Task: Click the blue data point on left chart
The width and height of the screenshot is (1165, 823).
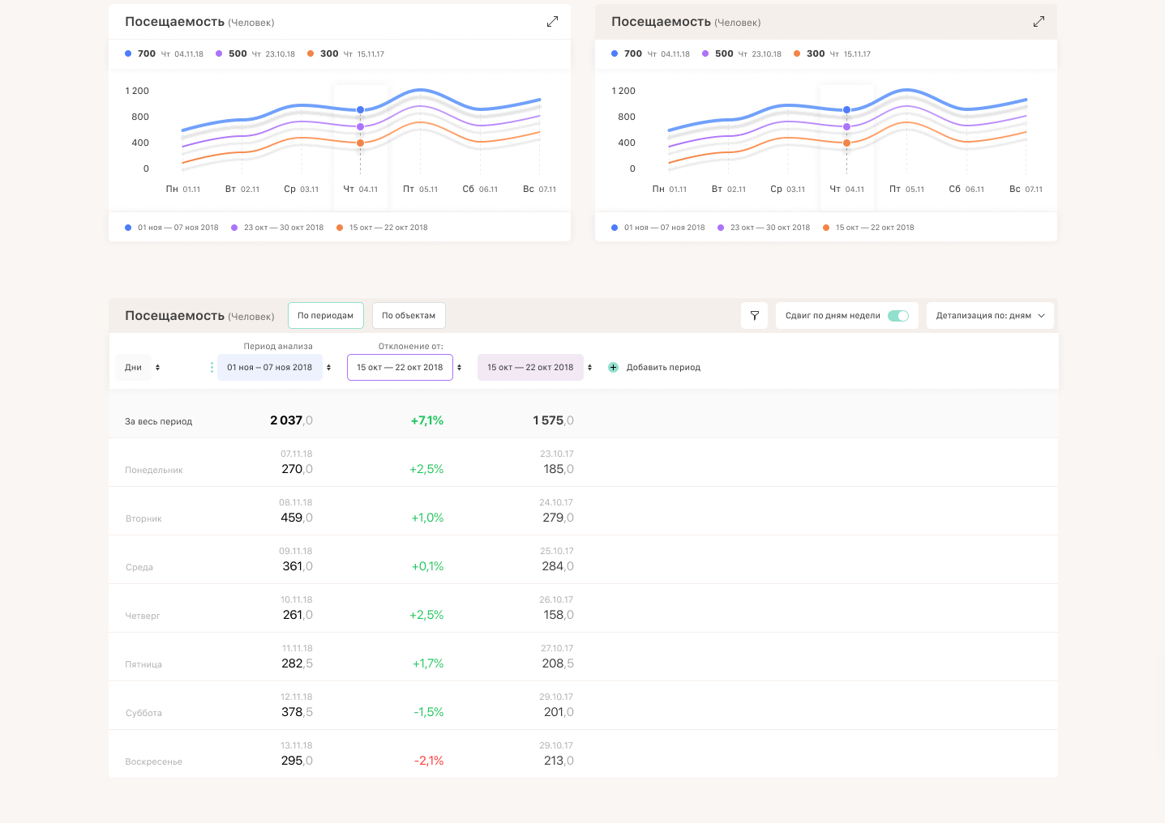Action: (x=360, y=109)
